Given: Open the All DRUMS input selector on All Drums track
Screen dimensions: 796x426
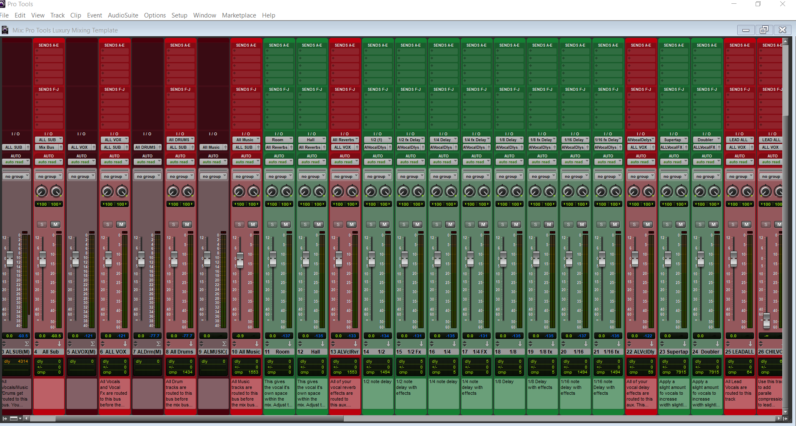Looking at the screenshot, I should point(180,140).
